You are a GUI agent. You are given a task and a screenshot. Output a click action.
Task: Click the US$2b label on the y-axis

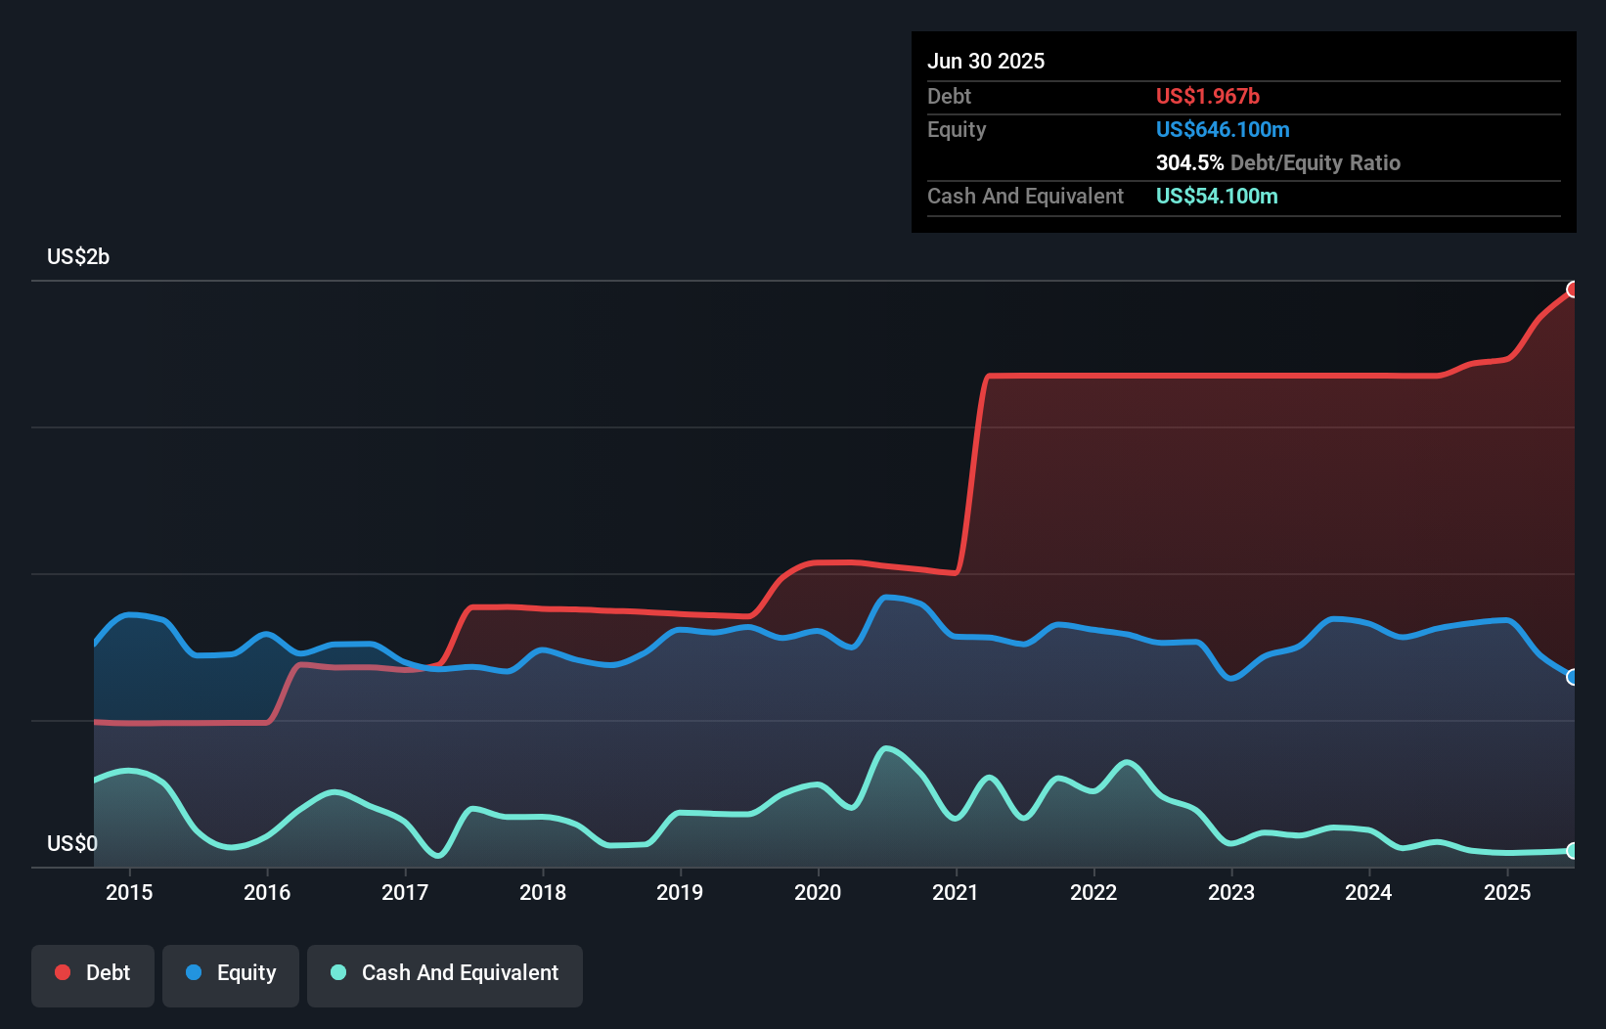click(78, 256)
